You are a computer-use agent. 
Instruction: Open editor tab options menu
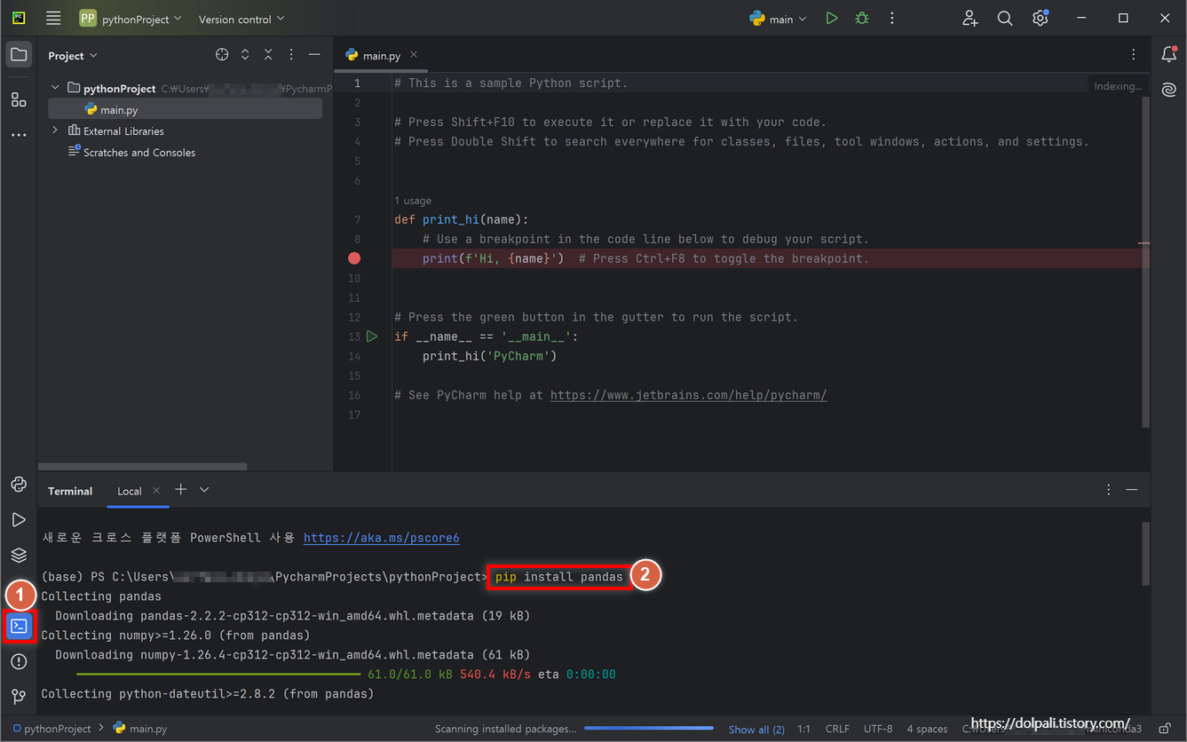pos(1134,55)
